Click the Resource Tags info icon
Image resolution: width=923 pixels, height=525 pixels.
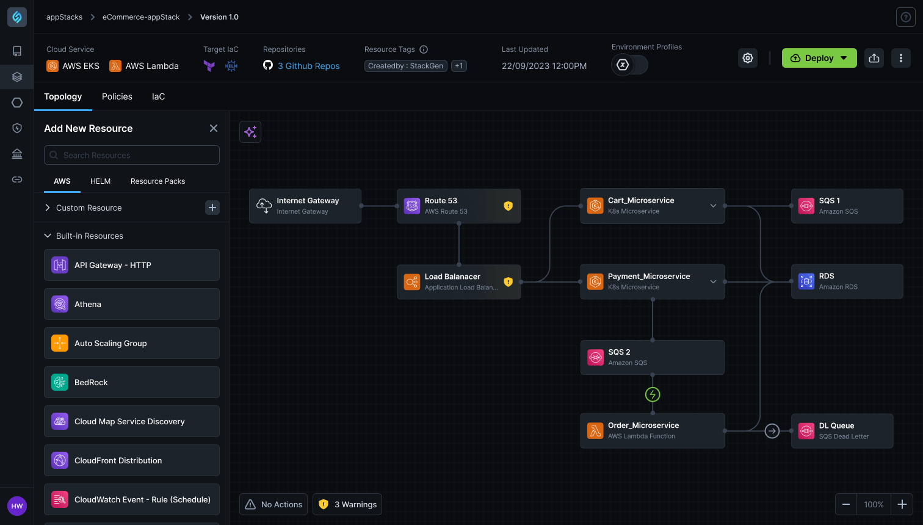(424, 49)
